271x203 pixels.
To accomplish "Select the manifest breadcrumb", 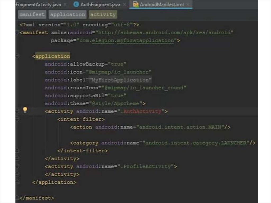I will click(x=32, y=15).
